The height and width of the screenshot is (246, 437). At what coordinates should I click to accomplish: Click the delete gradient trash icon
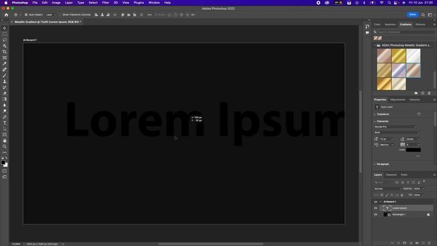pos(429,93)
